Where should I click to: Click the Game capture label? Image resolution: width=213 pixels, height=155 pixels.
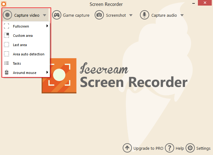[x=76, y=15]
